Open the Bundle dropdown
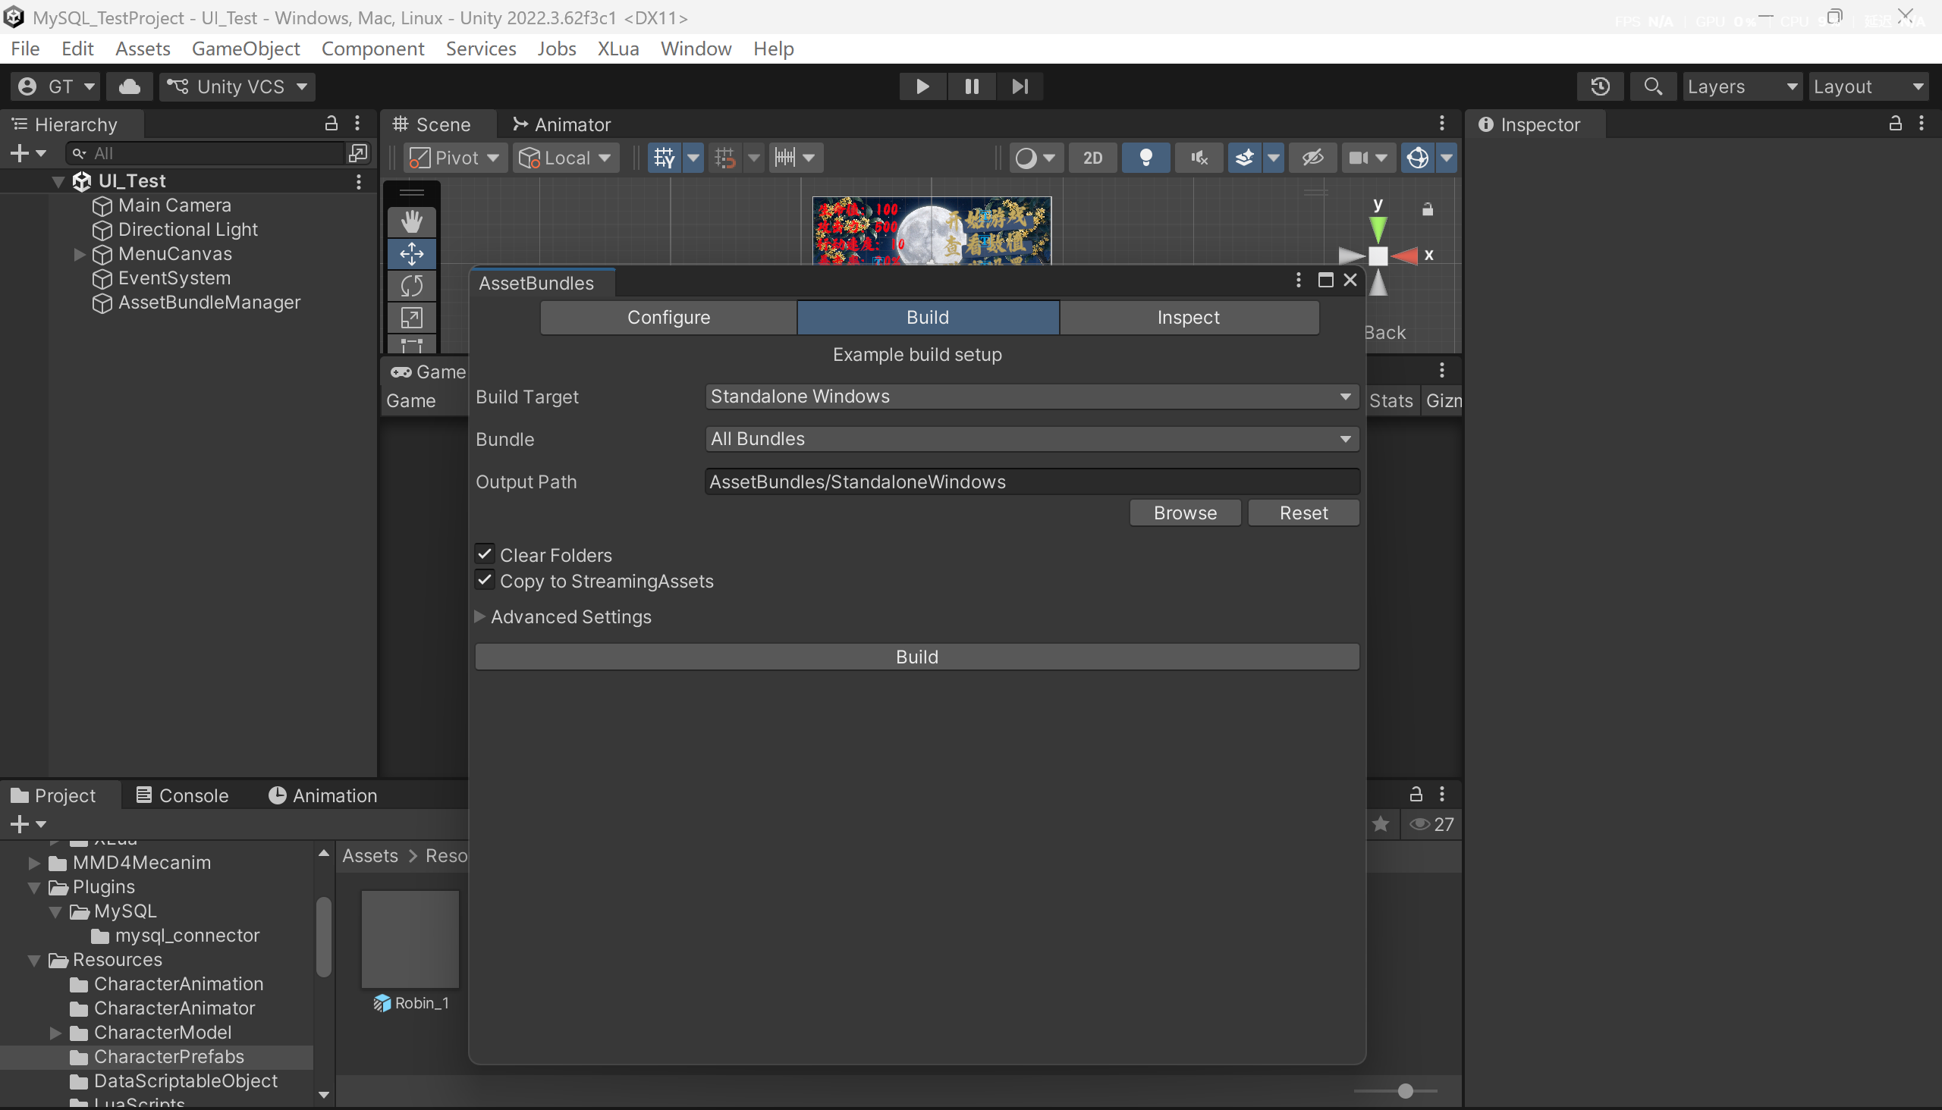 (x=1032, y=439)
